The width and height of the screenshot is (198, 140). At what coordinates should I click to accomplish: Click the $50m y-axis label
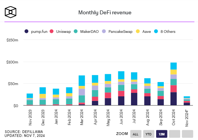pyautogui.click(x=13, y=84)
